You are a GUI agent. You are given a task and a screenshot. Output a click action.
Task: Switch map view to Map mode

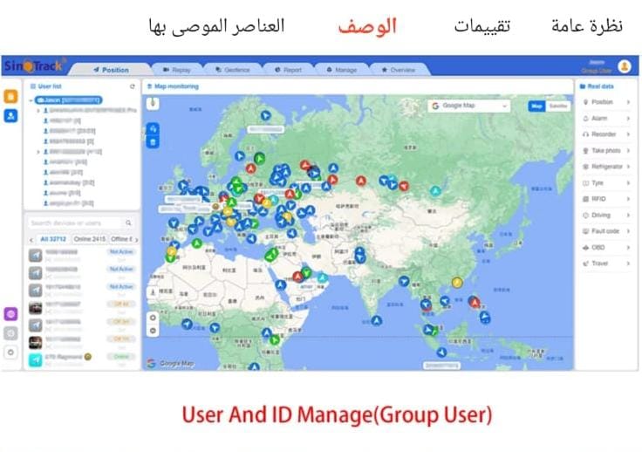(x=536, y=106)
